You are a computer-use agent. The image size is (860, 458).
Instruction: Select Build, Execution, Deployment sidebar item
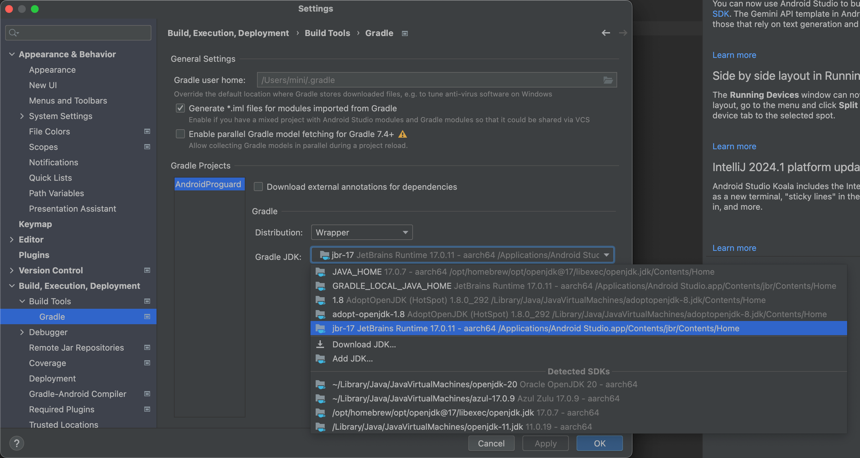(79, 286)
